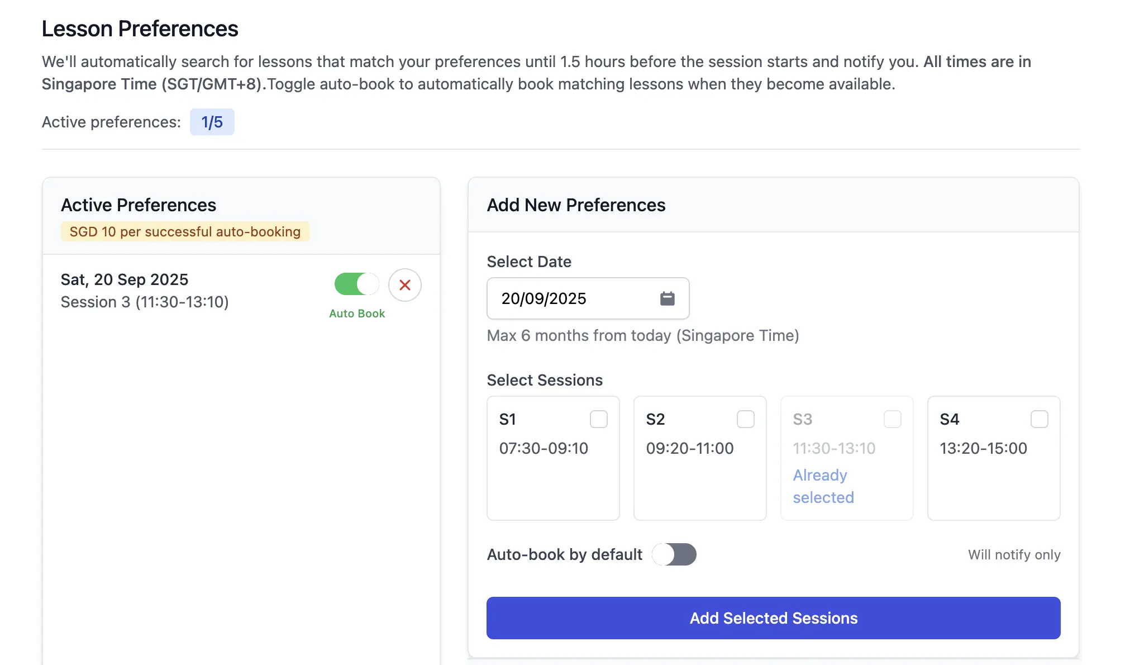Click the Auto Book label text
Image resolution: width=1125 pixels, height=665 pixels.
point(357,313)
